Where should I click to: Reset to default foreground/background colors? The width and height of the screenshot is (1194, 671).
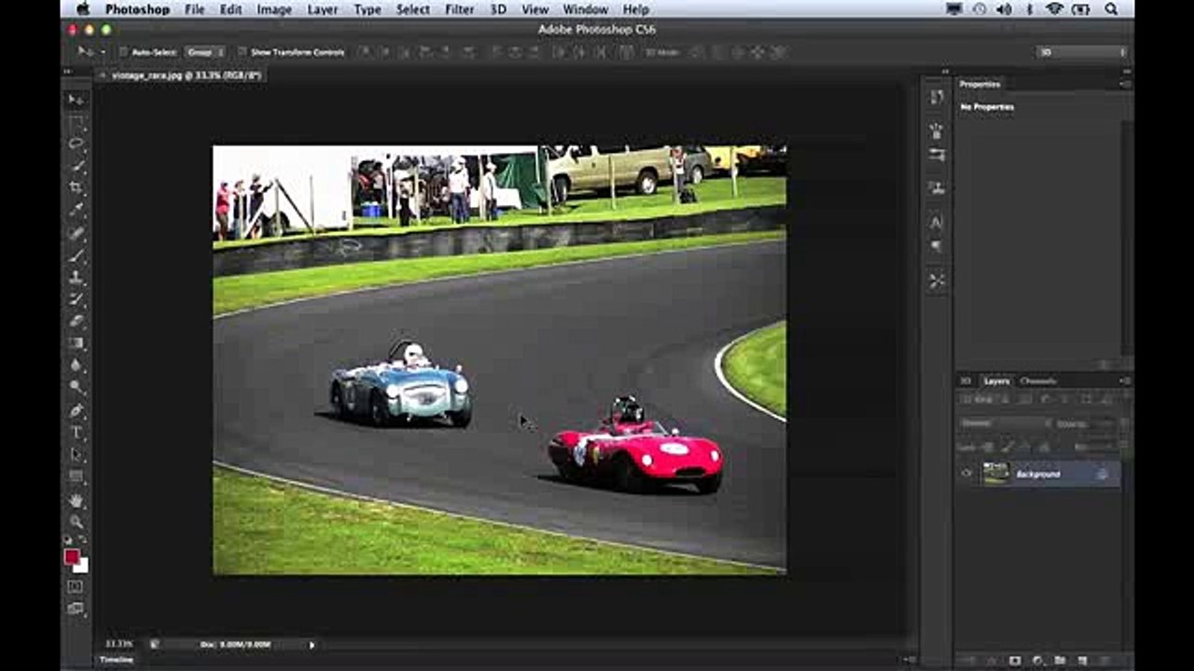coord(68,541)
